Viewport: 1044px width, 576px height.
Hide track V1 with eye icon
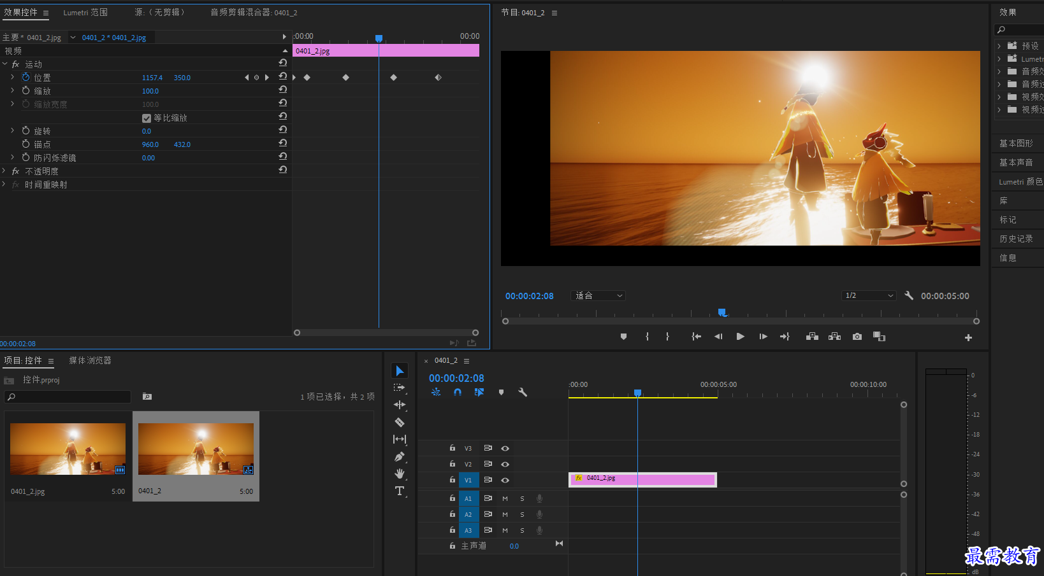coord(505,480)
